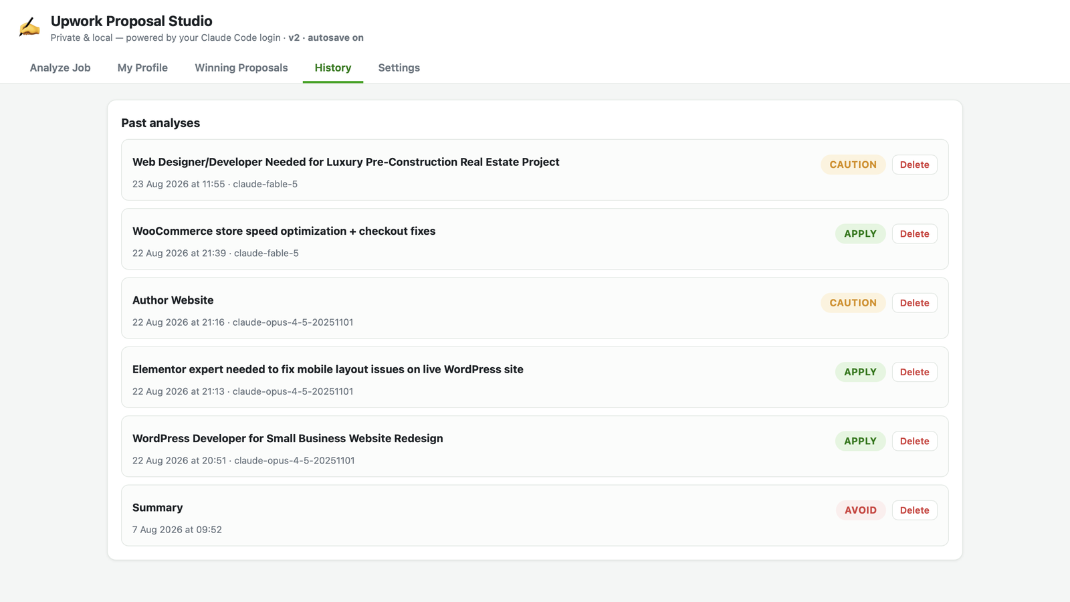Click the 22 Aug 2026 at 20:51 timestamp
Image resolution: width=1070 pixels, height=602 pixels.
click(x=179, y=460)
